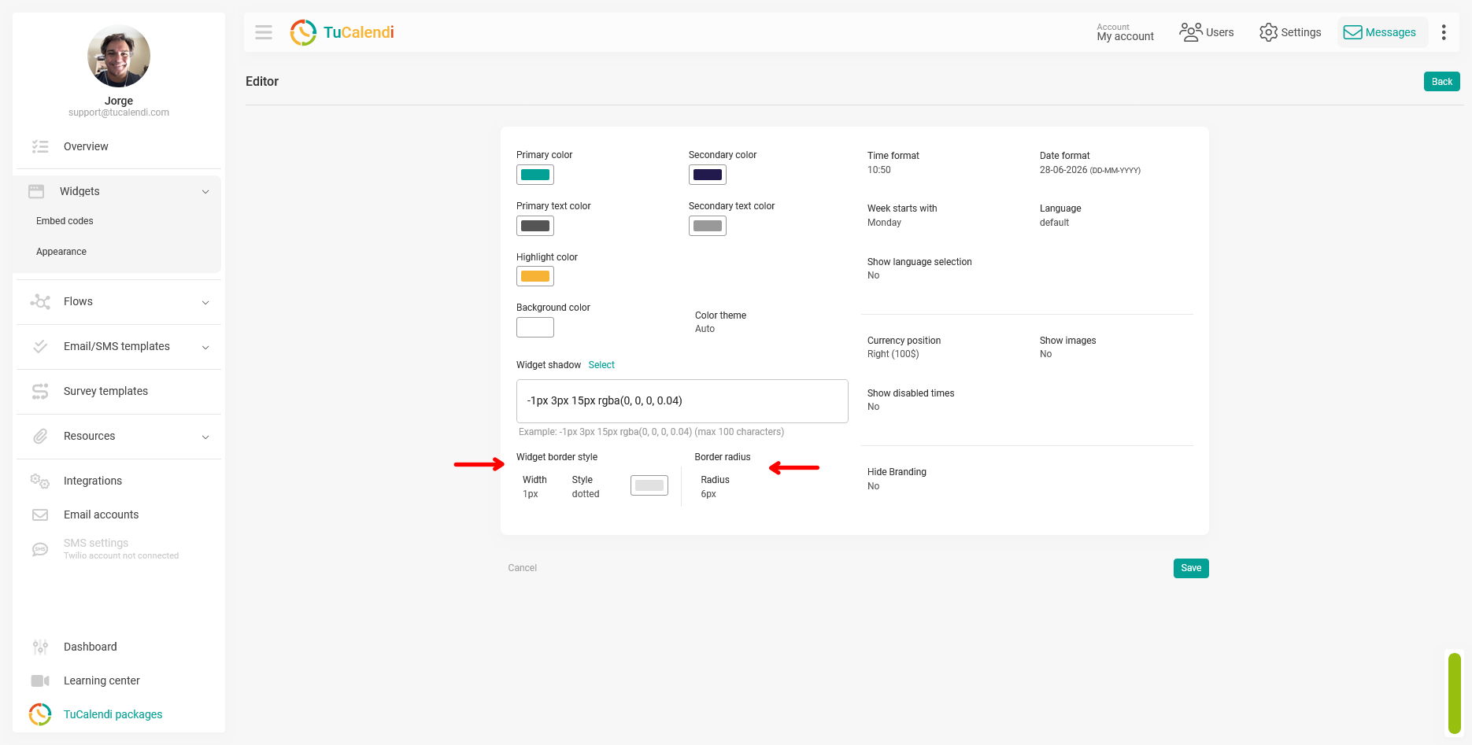This screenshot has height=745, width=1472.
Task: Open the Users icon in header
Action: coord(1190,32)
